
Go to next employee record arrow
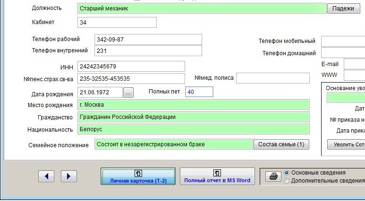pos(69,176)
